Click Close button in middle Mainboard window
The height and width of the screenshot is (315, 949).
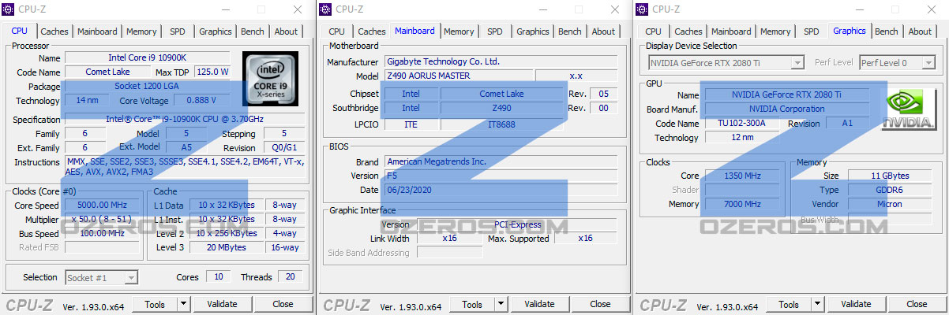click(600, 304)
